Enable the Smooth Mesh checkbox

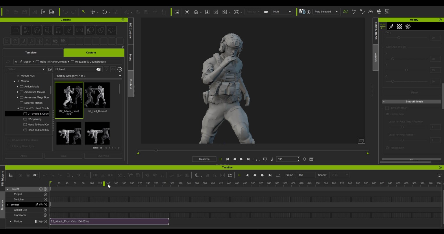pos(387,108)
